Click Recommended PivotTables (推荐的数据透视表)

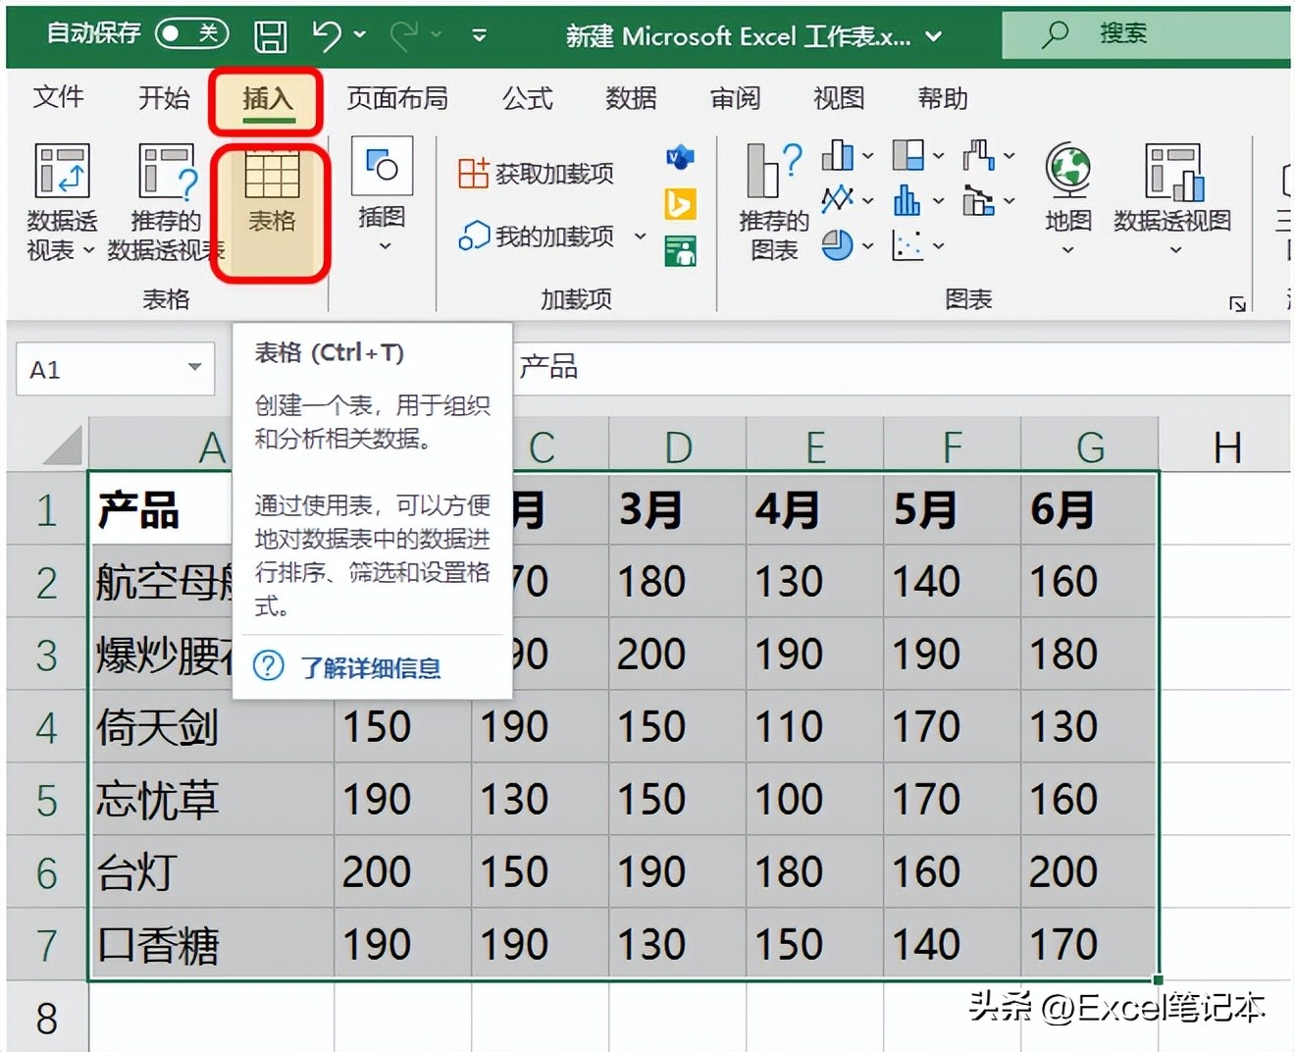[165, 204]
